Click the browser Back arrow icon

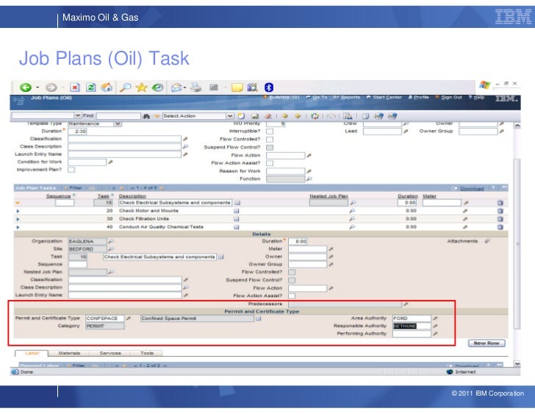tap(26, 88)
